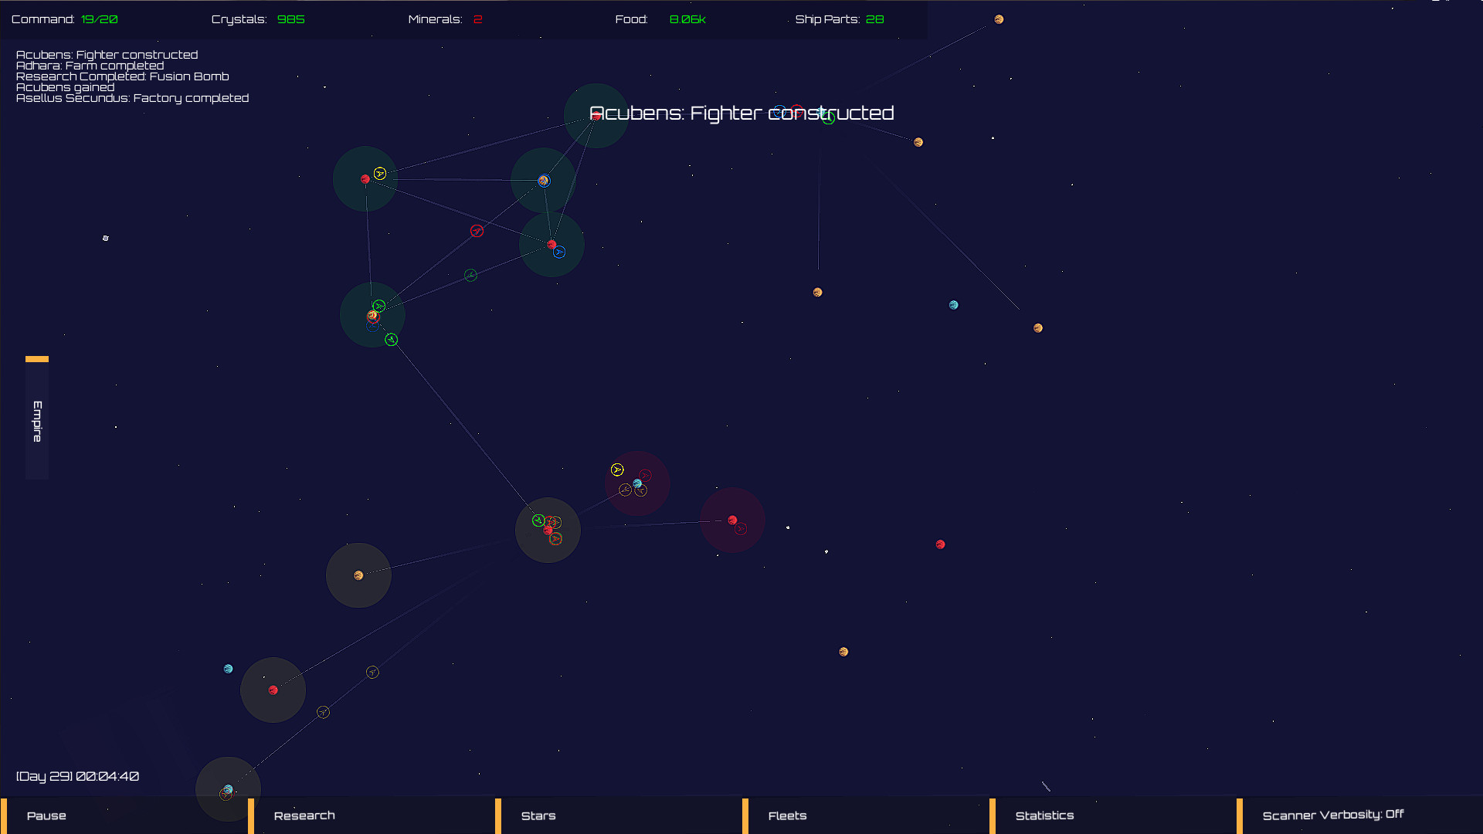This screenshot has height=834, width=1483.
Task: Select the orange star inside a gray zone
Action: [x=358, y=575]
